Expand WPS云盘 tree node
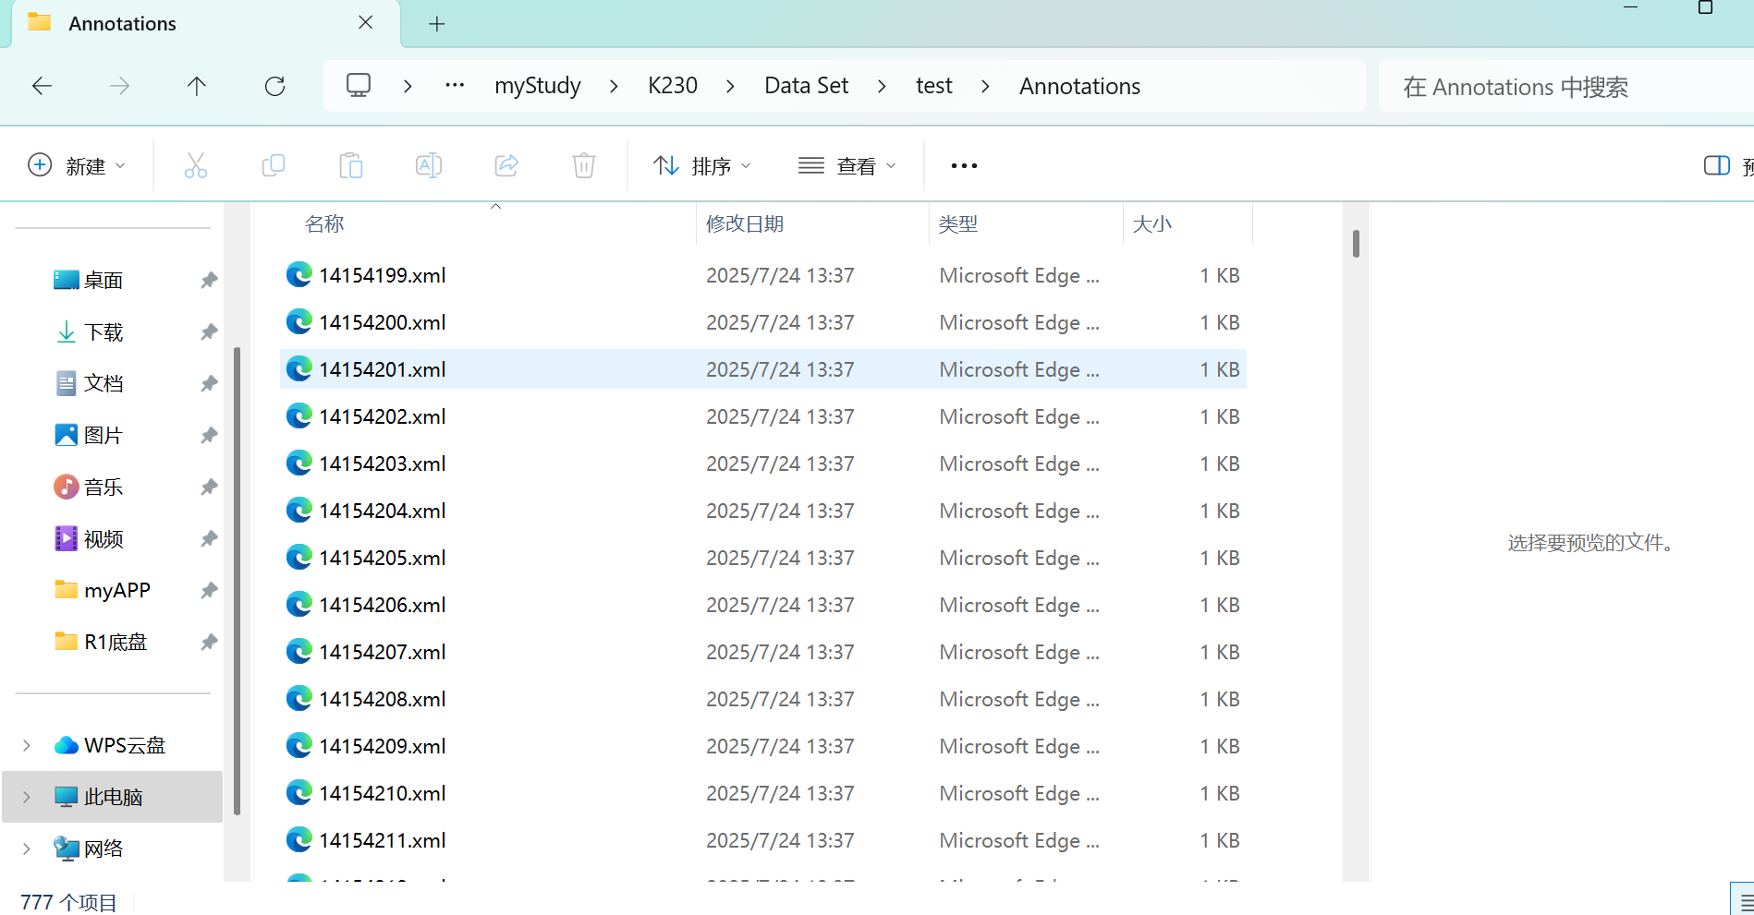 pyautogui.click(x=27, y=745)
